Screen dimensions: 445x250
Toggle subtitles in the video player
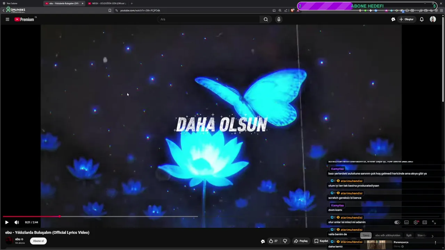406,222
